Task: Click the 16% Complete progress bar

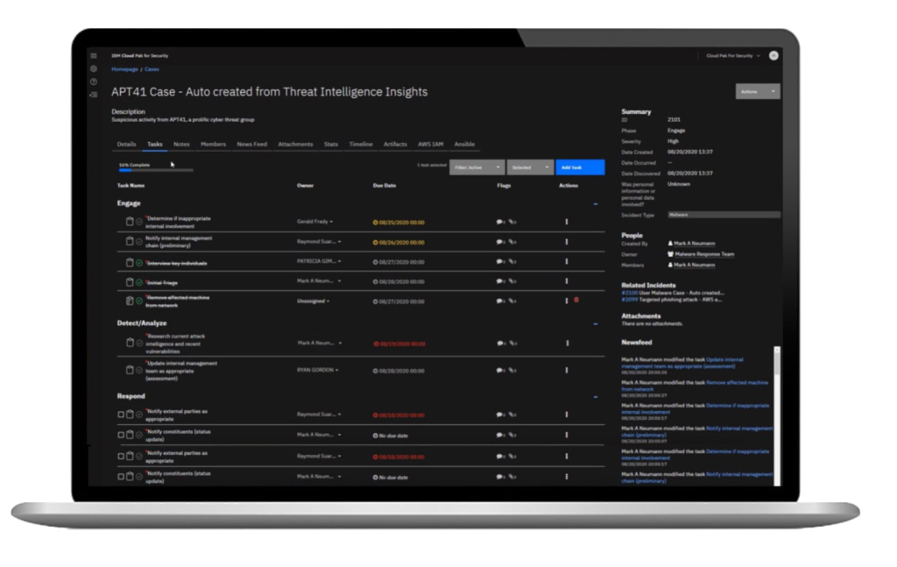Action: (x=156, y=170)
